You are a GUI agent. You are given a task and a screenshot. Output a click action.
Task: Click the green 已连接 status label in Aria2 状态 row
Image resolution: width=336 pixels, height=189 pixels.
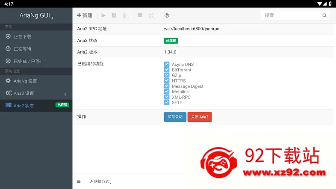tap(171, 41)
